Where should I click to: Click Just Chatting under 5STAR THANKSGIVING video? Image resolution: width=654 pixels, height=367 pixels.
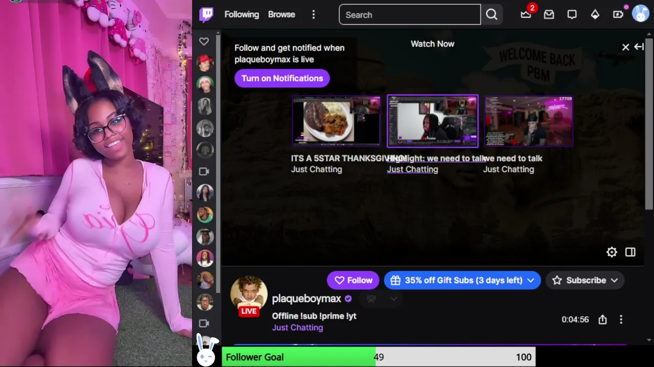[316, 169]
